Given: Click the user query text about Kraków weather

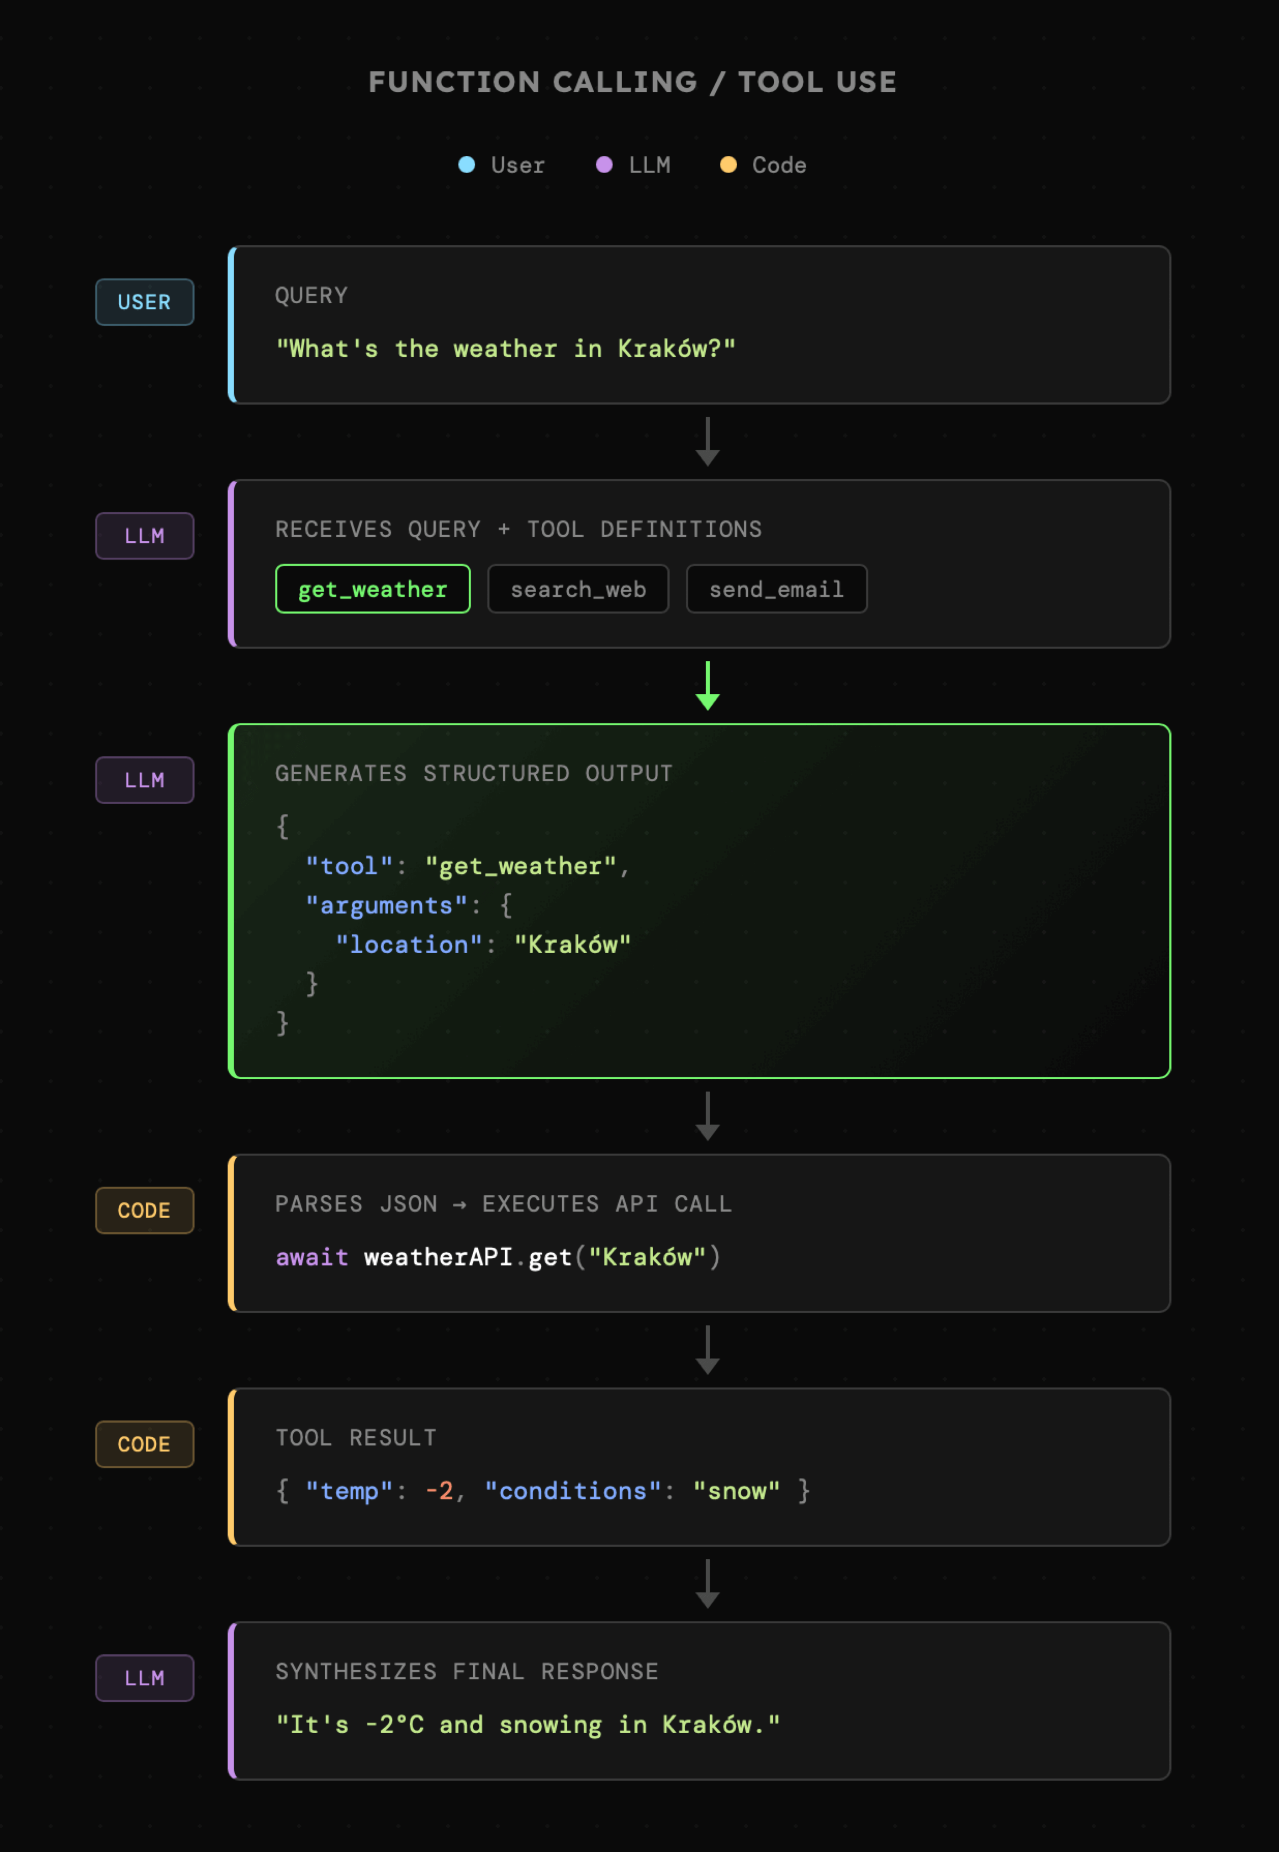Looking at the screenshot, I should point(505,348).
